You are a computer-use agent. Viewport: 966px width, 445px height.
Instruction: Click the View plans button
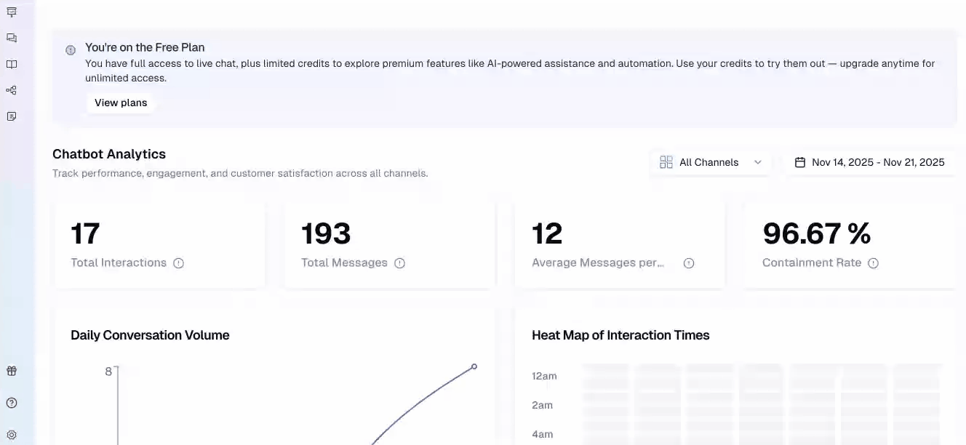(121, 103)
